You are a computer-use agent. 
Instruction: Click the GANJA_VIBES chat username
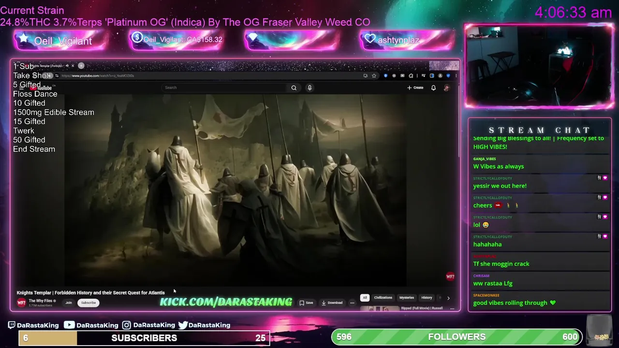tap(485, 159)
